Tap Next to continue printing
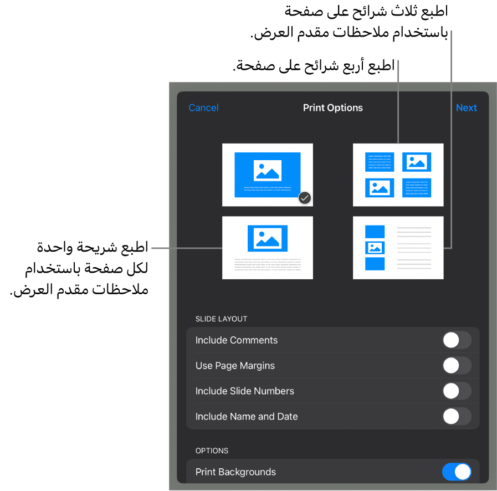 [466, 108]
